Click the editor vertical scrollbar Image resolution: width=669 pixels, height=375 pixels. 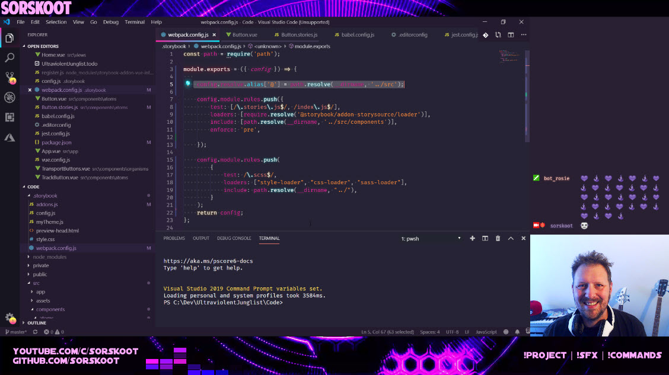coord(527,97)
